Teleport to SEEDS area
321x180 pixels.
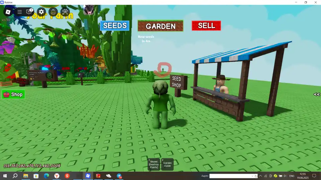click(115, 26)
